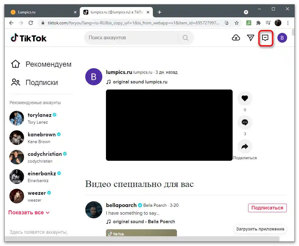The width and height of the screenshot is (299, 246).
Task: Open einerbankz account
Action: tap(42, 173)
